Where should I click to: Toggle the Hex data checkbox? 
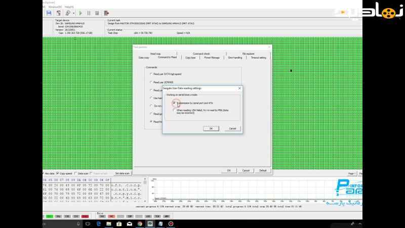pos(48,173)
